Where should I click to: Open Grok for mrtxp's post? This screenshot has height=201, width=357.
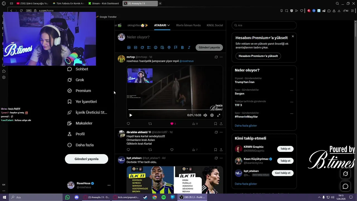point(216,57)
